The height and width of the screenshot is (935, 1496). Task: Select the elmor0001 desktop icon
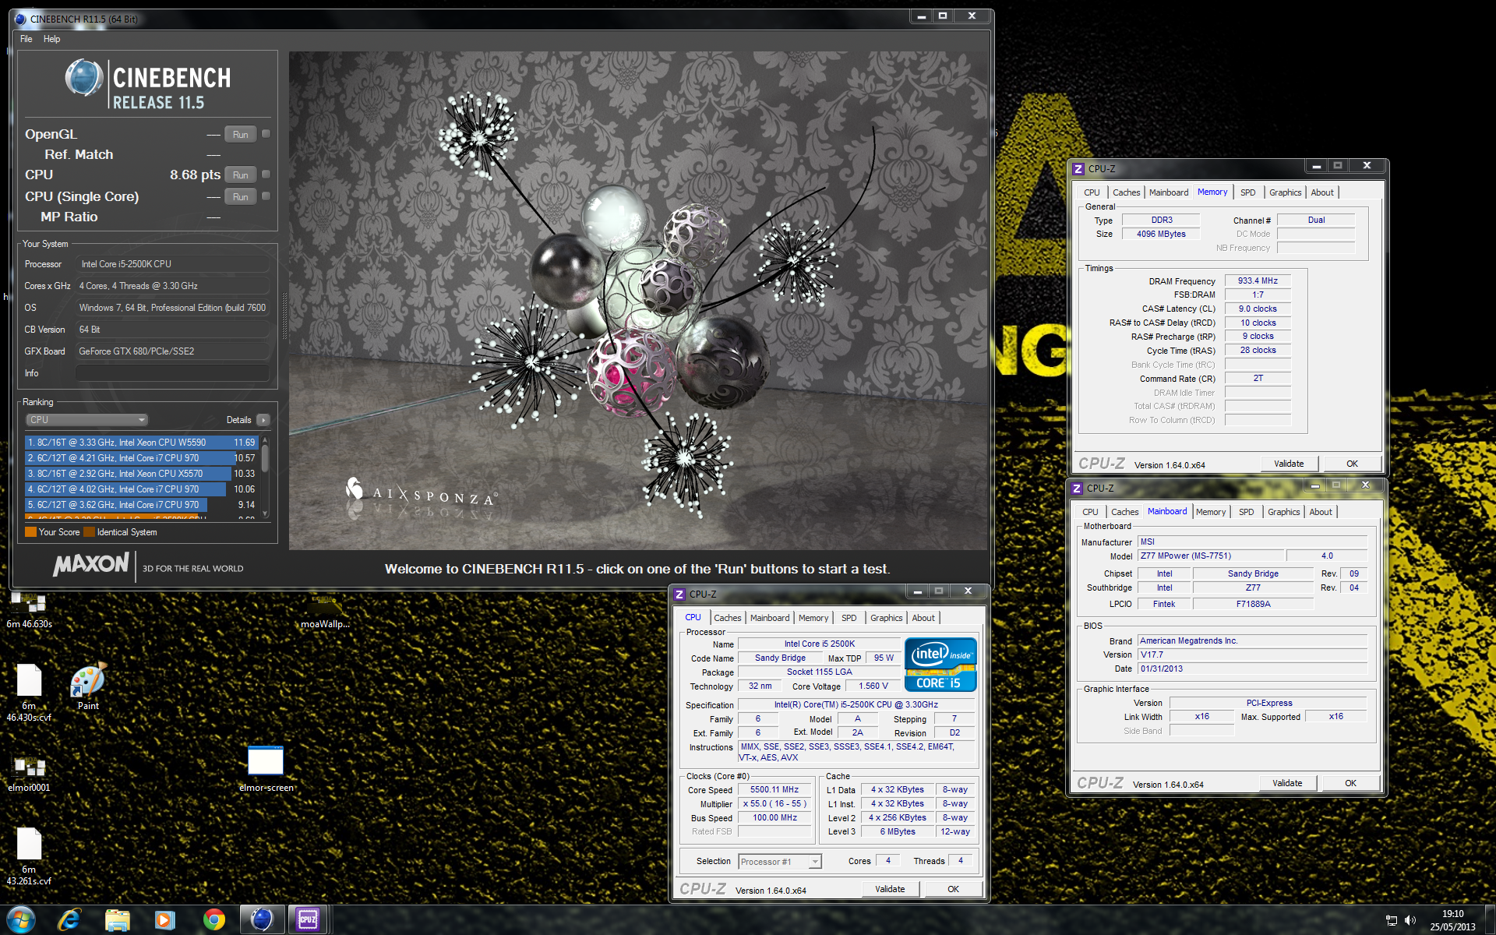tap(29, 774)
